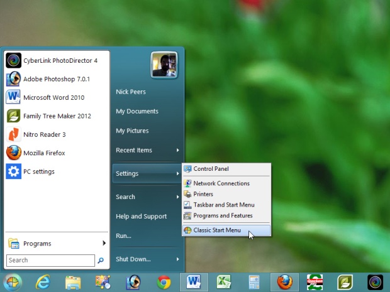Open Internet Explorer from the taskbar
This screenshot has width=390, height=292.
pos(43,283)
